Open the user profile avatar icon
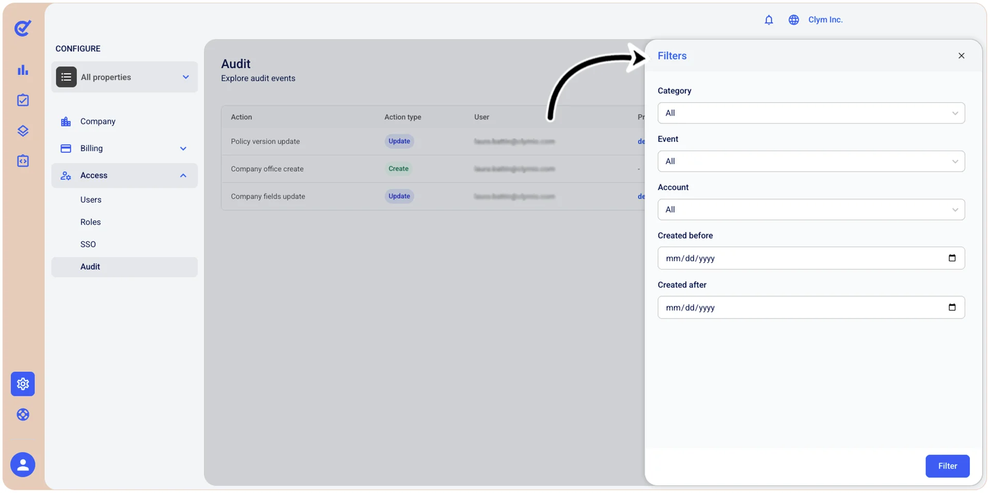 point(23,465)
